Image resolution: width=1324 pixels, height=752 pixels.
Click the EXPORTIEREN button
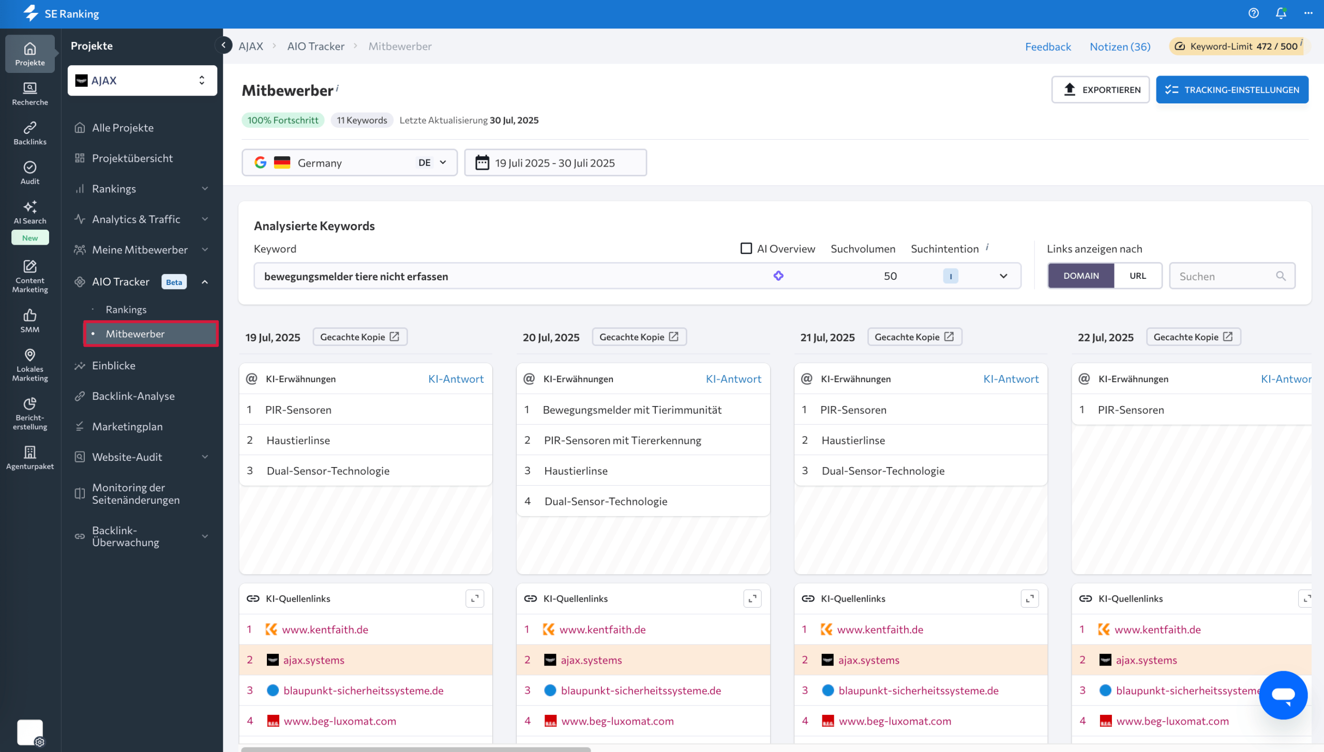pyautogui.click(x=1101, y=89)
